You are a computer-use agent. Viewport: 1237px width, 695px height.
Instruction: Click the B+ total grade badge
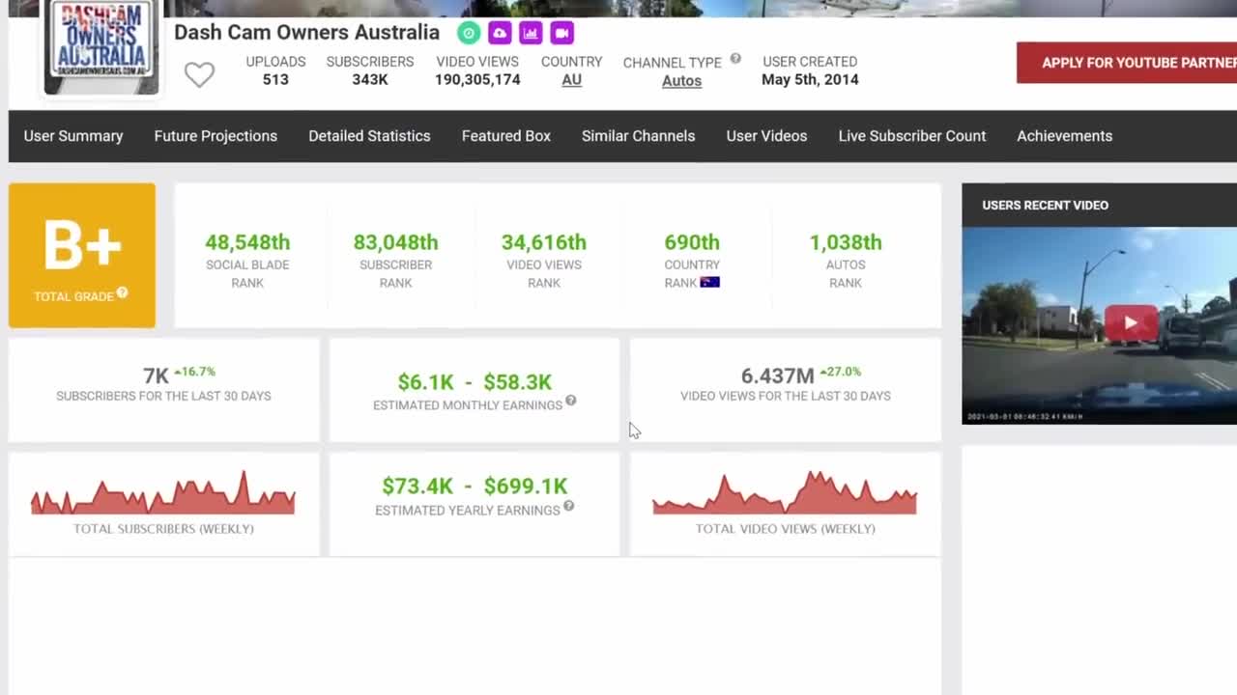point(82,256)
